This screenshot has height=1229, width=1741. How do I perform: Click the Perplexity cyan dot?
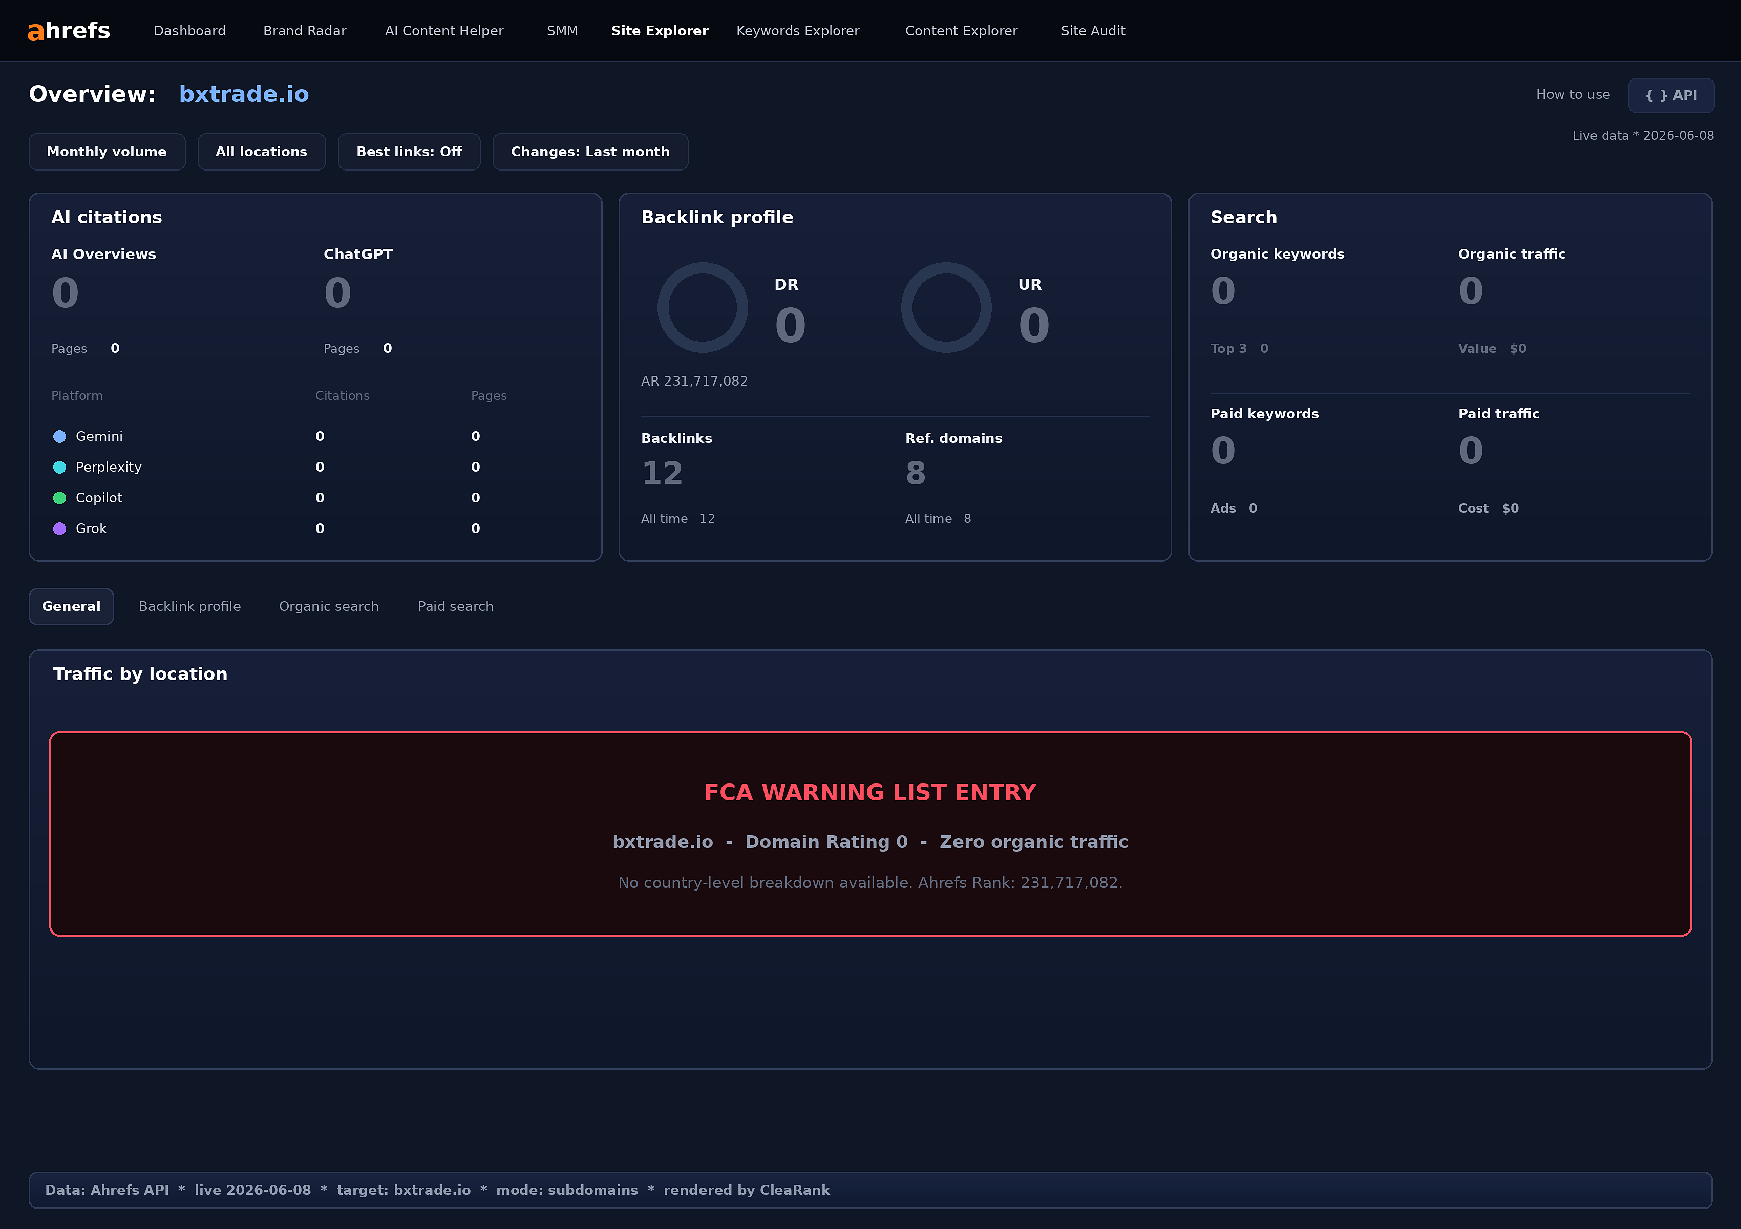[59, 467]
